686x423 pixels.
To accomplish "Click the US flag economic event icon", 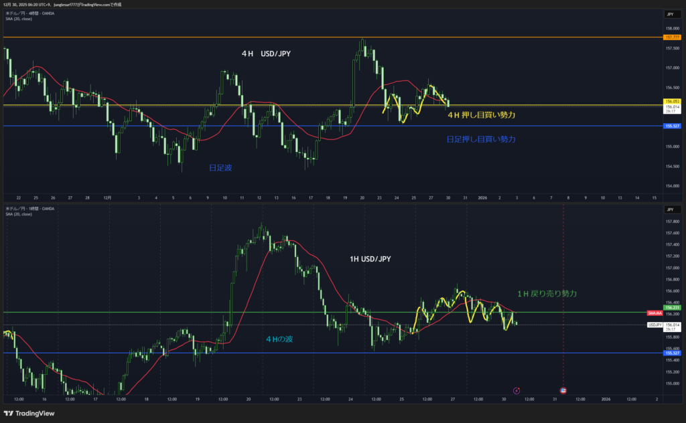I will point(563,390).
